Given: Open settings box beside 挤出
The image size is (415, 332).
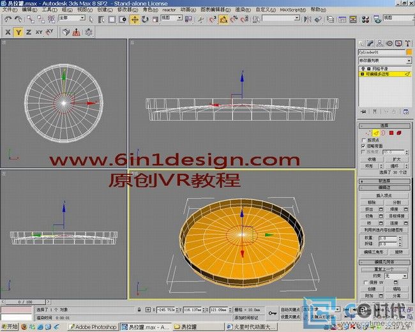Looking at the screenshot, I should click(381, 209).
